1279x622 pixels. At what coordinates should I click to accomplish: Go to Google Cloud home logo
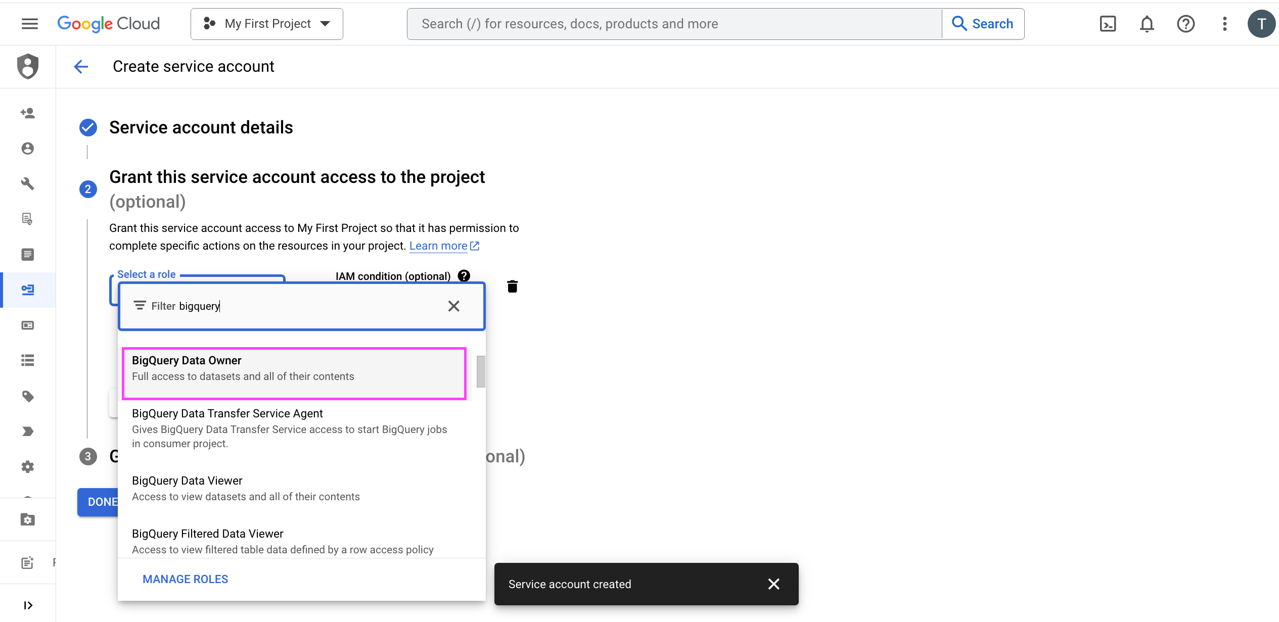pos(109,24)
